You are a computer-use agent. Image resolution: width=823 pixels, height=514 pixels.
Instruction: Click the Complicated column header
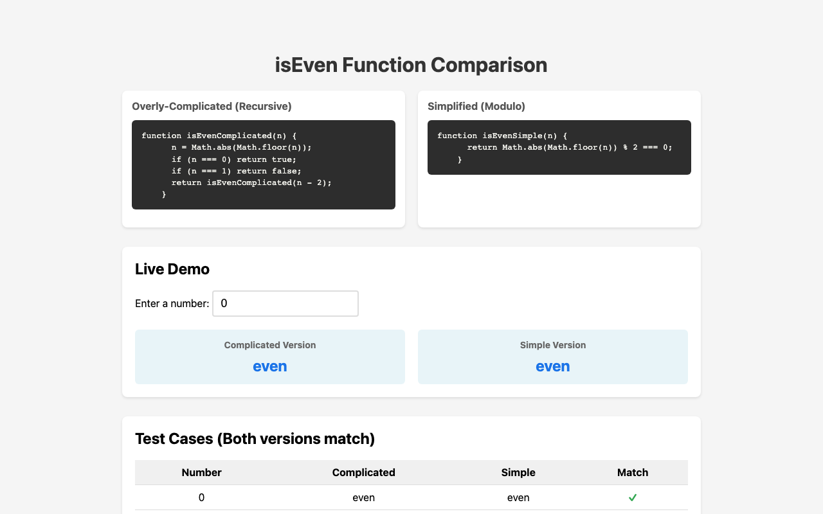364,472
